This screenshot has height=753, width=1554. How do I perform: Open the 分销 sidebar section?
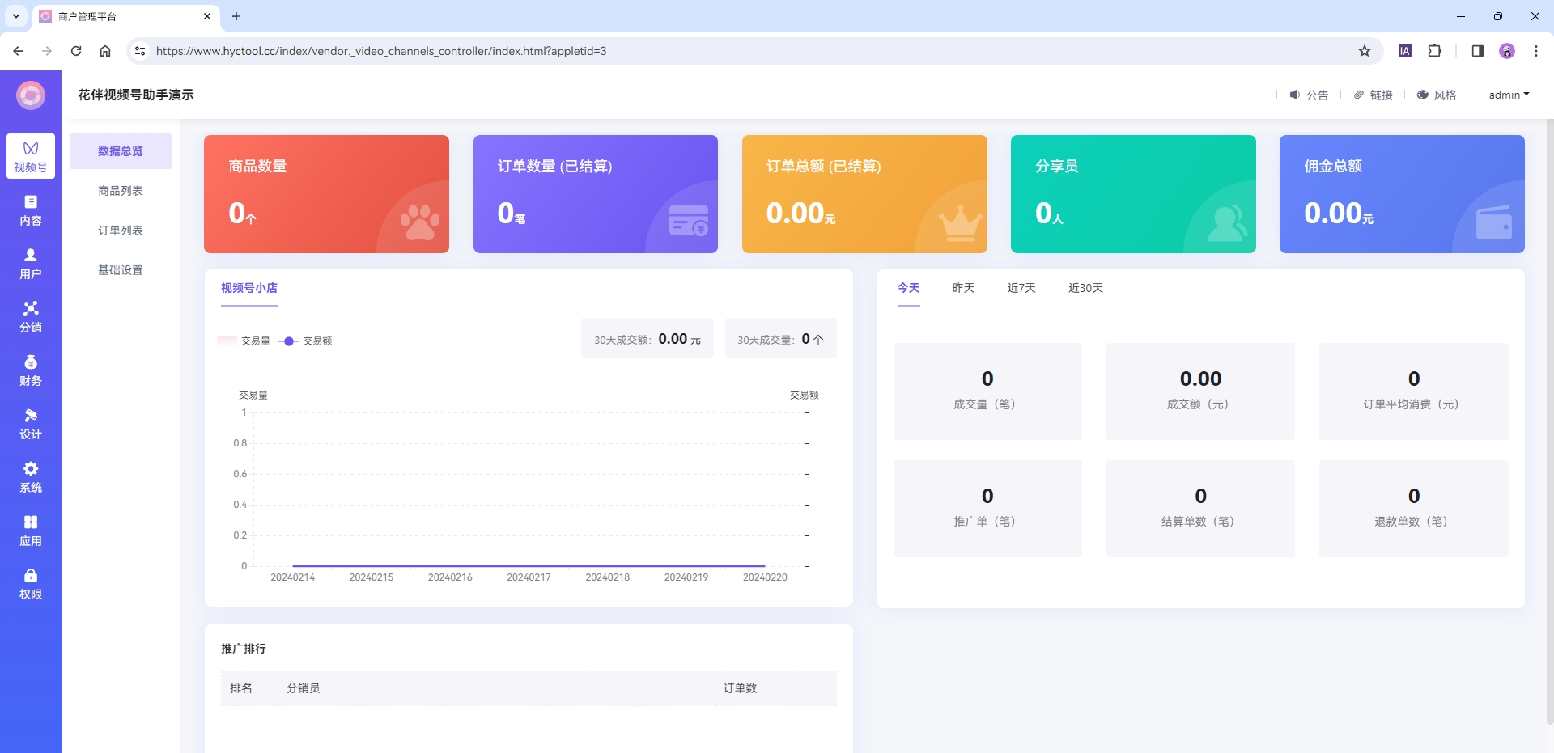[31, 317]
